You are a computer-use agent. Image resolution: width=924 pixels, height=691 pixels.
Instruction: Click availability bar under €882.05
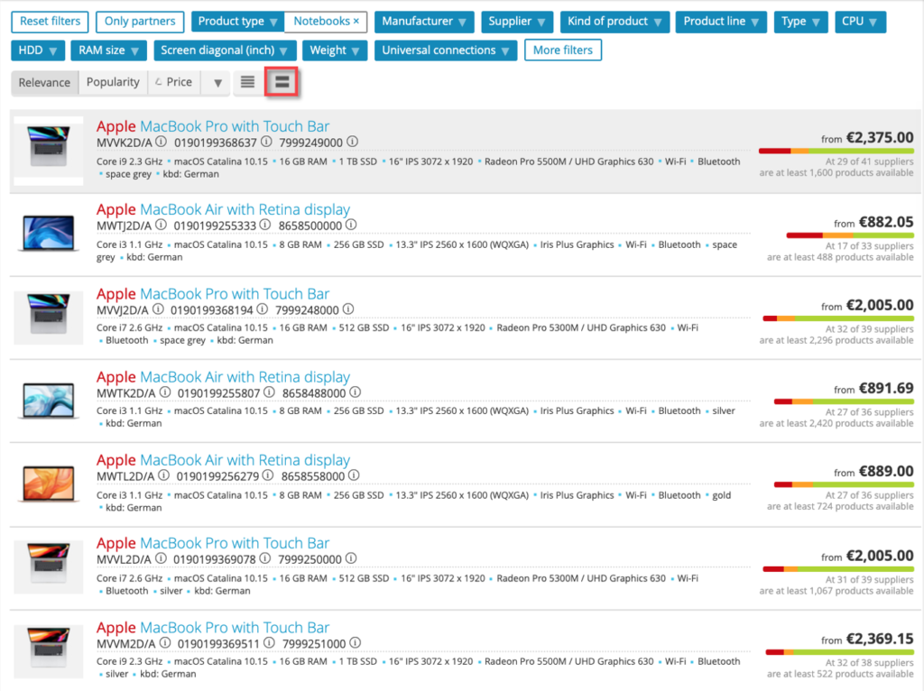[850, 235]
